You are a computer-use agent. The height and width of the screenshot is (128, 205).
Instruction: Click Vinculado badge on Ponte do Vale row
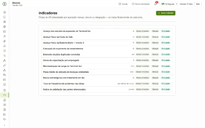pyautogui.click(x=166, y=37)
